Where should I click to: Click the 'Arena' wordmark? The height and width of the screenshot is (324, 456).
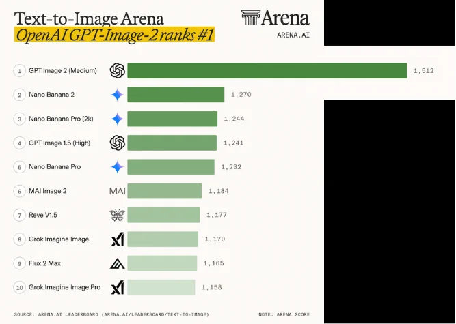(x=285, y=18)
